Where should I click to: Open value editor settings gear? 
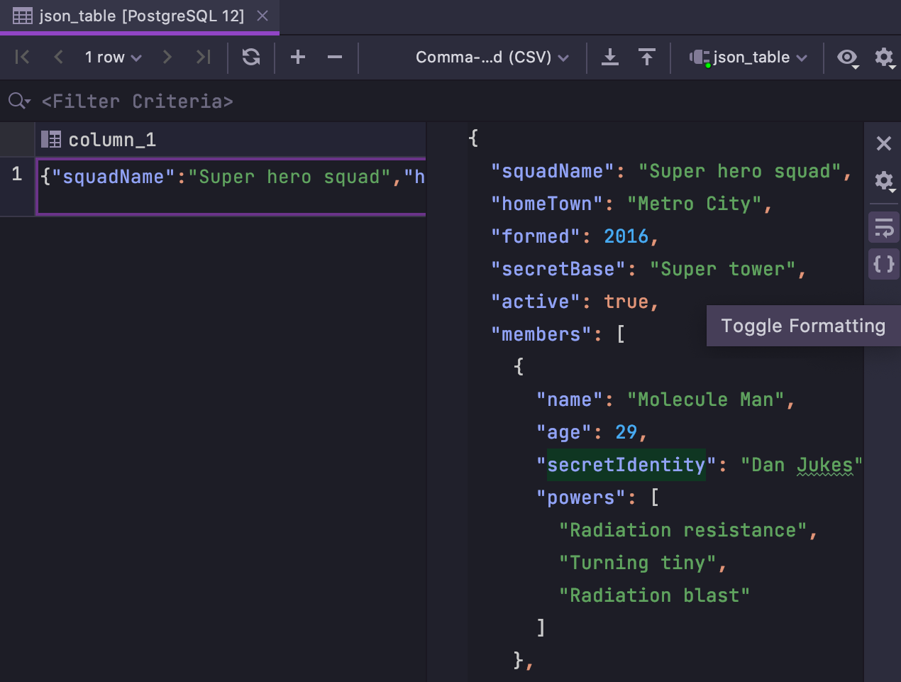tap(884, 181)
